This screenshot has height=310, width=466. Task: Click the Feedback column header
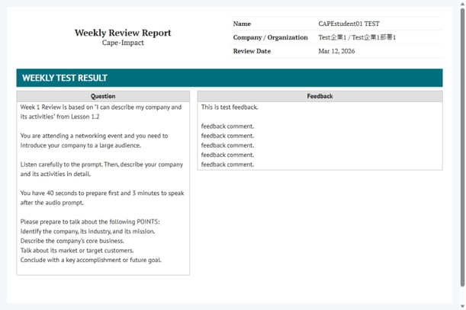[x=320, y=97]
